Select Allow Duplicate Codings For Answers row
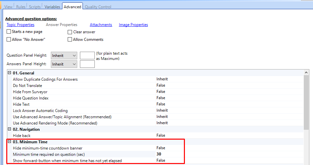Viewport: 313px width, 165px height. (x=158, y=79)
